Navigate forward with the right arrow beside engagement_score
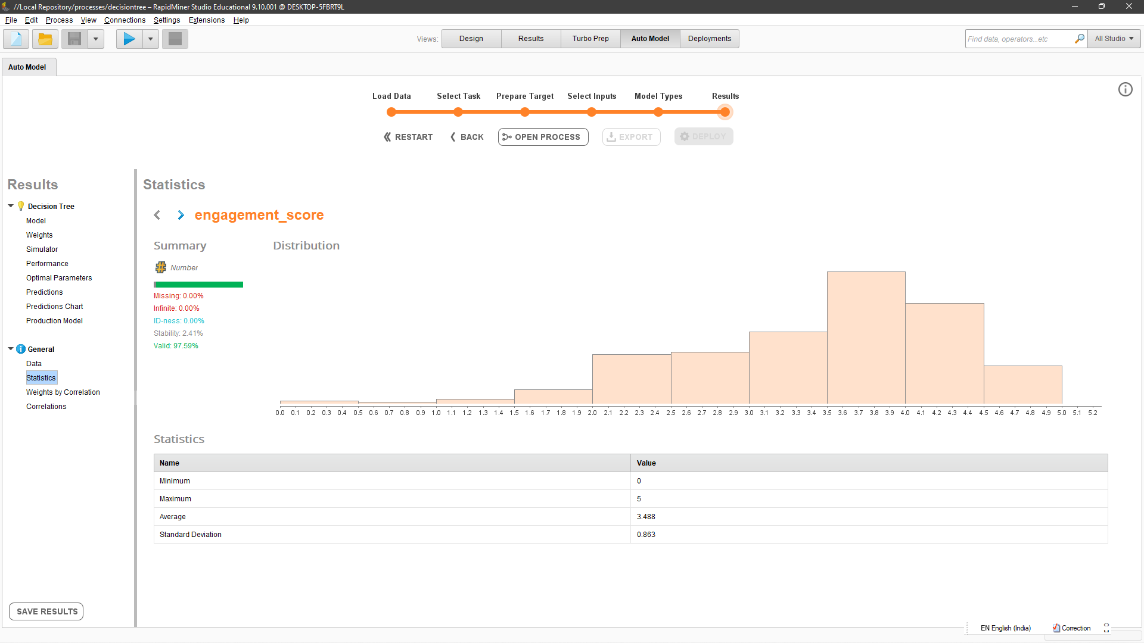The image size is (1144, 643). [180, 215]
